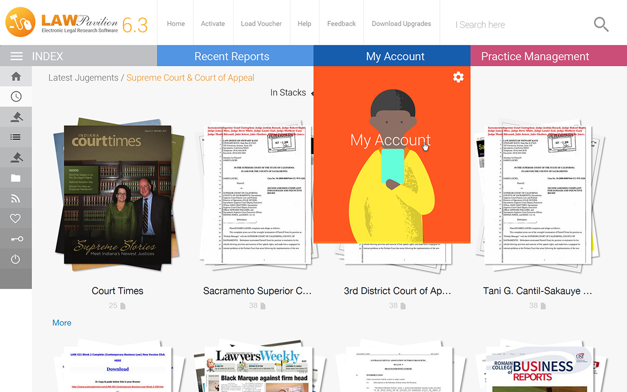Click the 3rd District Court of Ap… title
627x392 pixels.
[x=397, y=291]
